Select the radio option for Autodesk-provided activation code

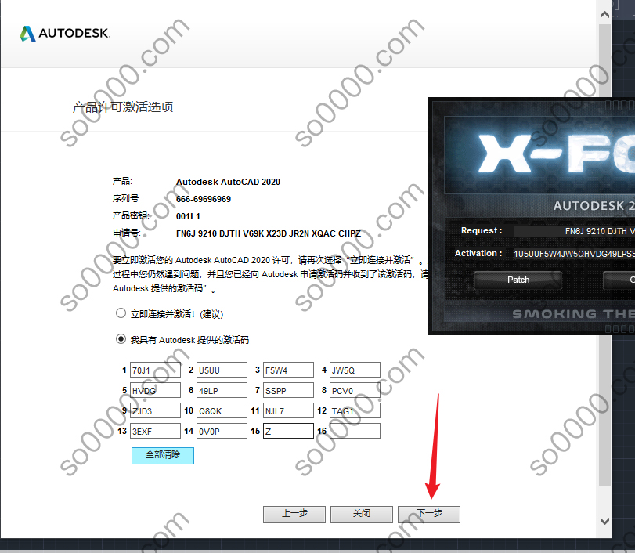[121, 338]
